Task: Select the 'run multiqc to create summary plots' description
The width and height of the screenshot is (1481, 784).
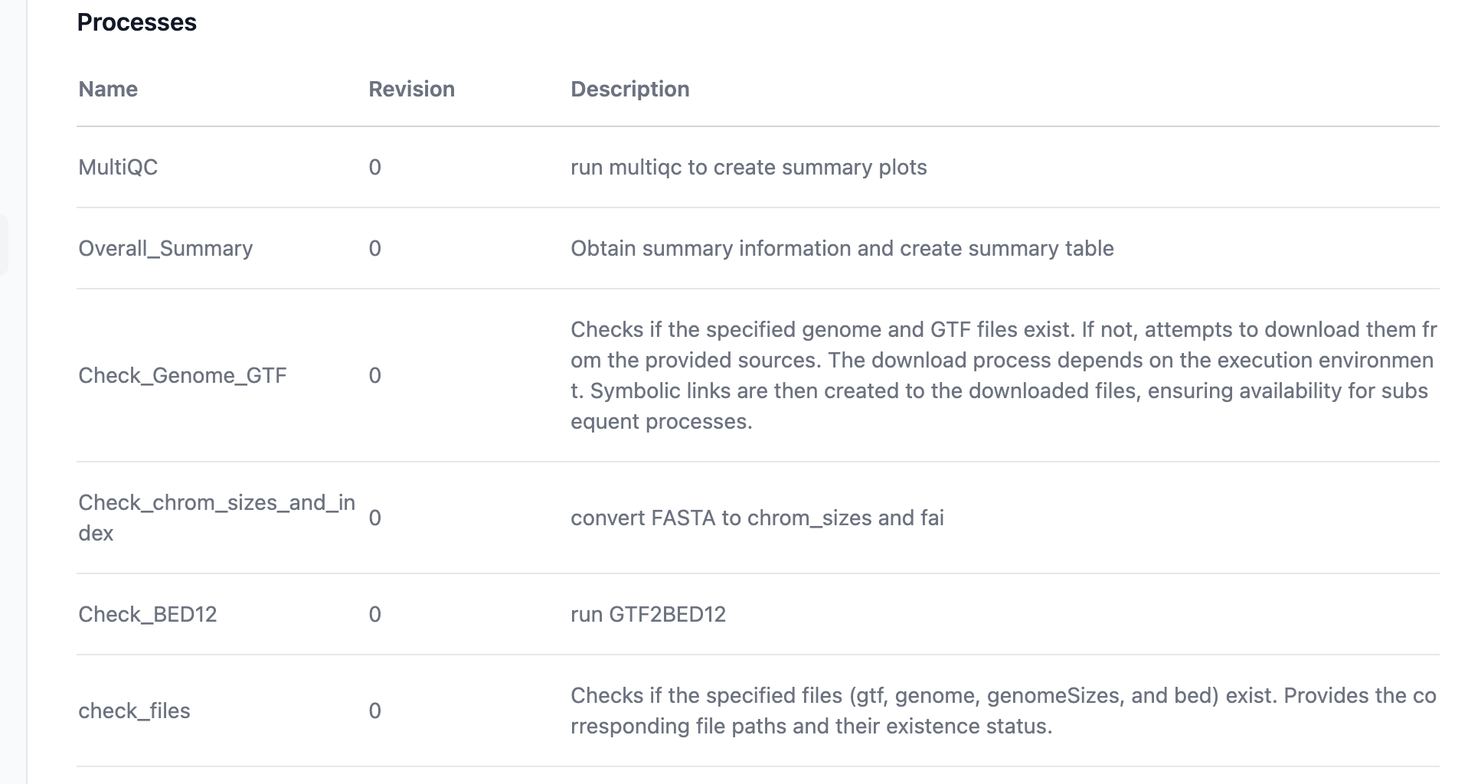Action: tap(748, 167)
